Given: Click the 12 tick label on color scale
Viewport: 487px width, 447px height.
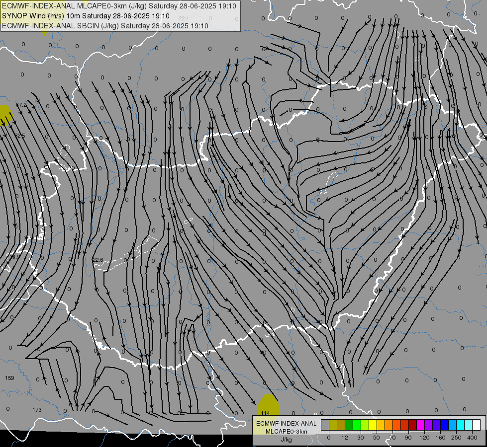Looking at the screenshot, I should click(x=345, y=438).
